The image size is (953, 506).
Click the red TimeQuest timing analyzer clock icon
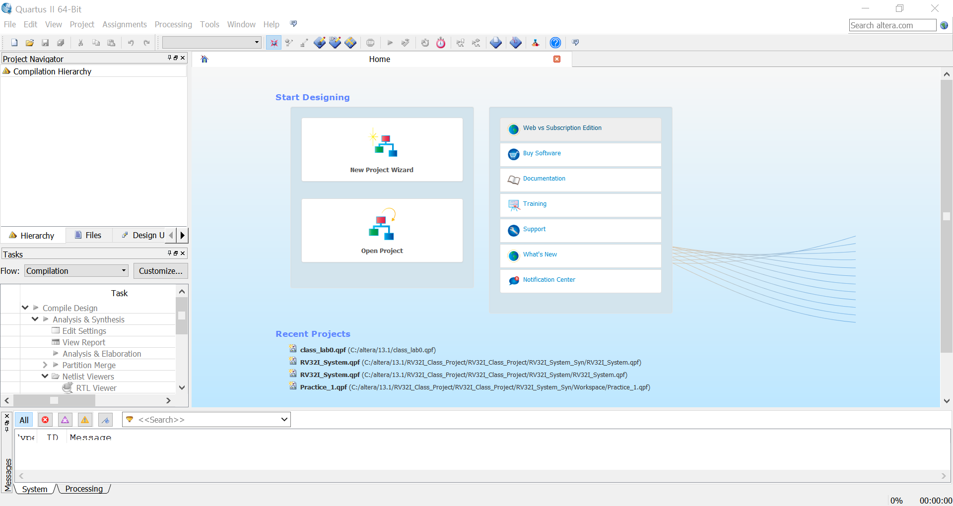pos(441,43)
